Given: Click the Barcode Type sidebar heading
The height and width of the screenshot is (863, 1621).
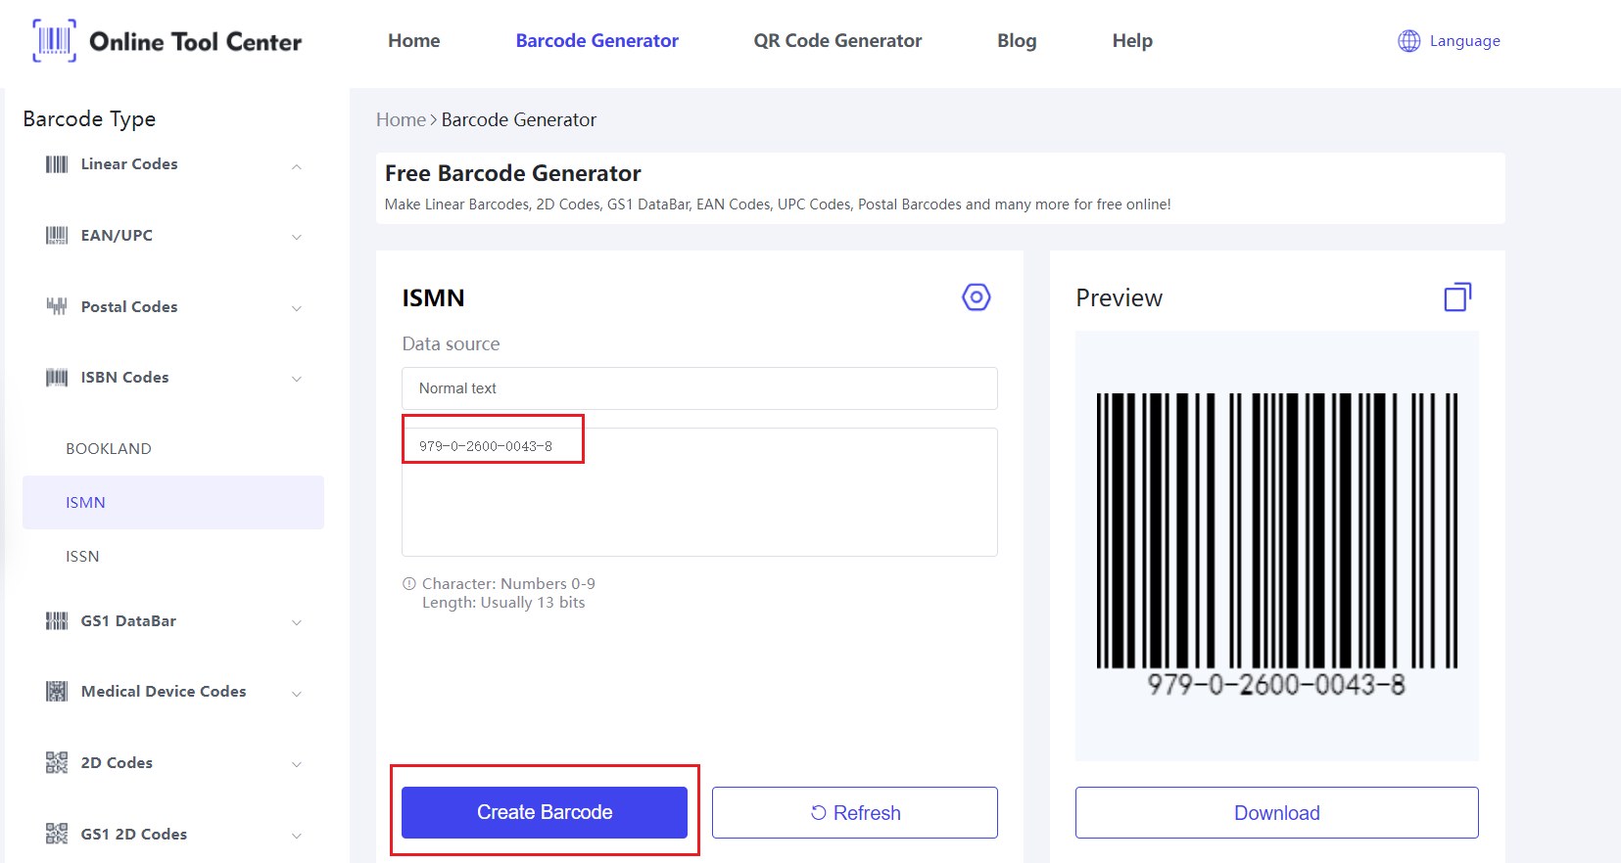Looking at the screenshot, I should 89,119.
